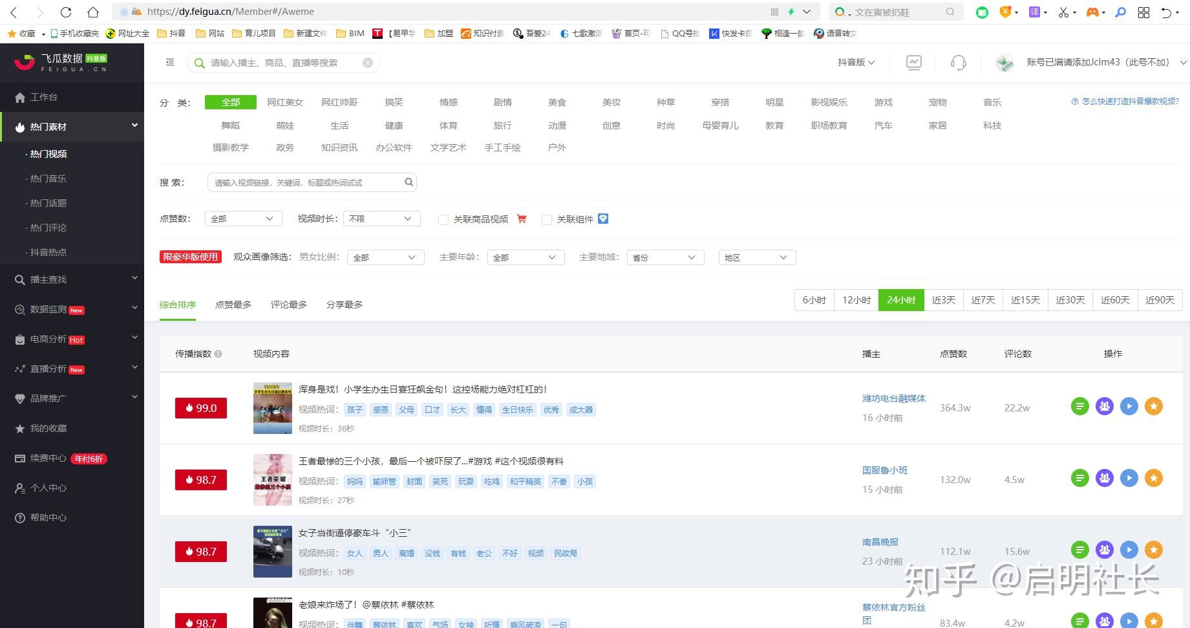This screenshot has width=1190, height=628.
Task: Open the 抖音 bookmark folder
Action: click(x=171, y=33)
